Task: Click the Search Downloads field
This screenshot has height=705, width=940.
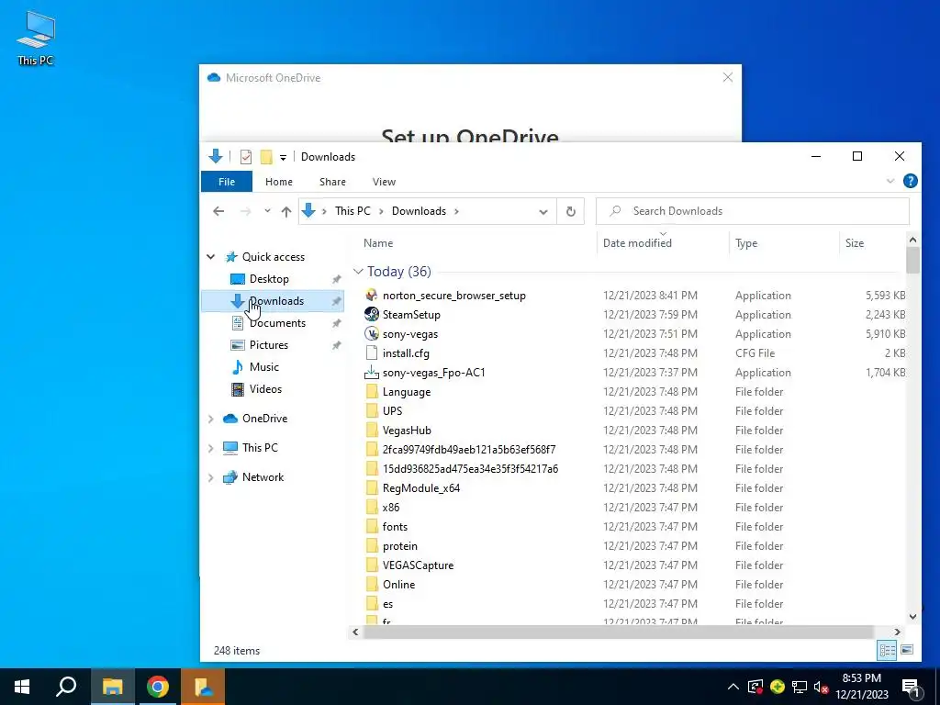Action: click(753, 211)
